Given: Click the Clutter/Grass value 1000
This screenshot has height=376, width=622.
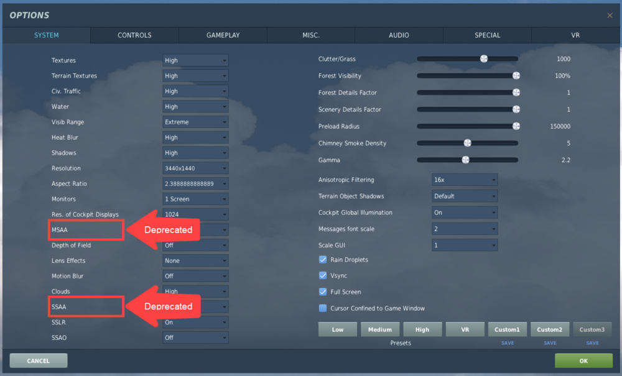Looking at the screenshot, I should pos(564,59).
